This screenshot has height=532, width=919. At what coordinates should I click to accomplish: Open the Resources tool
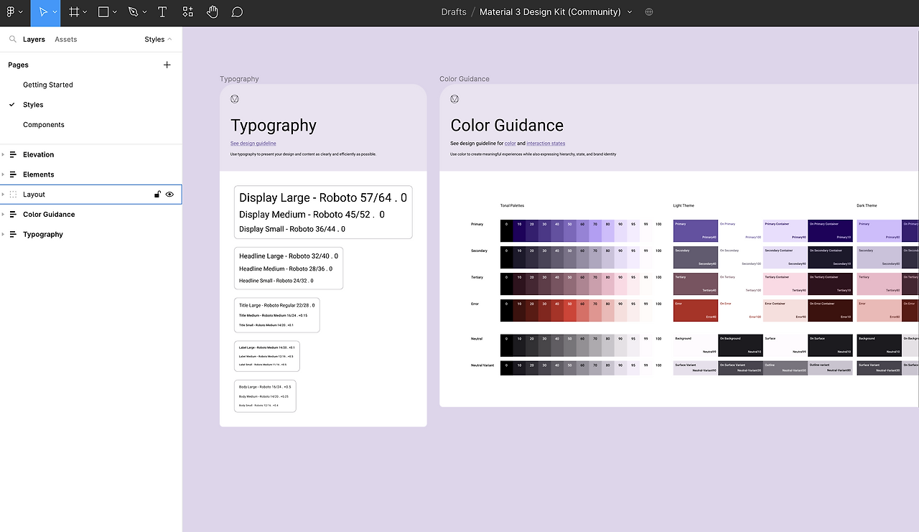point(187,12)
